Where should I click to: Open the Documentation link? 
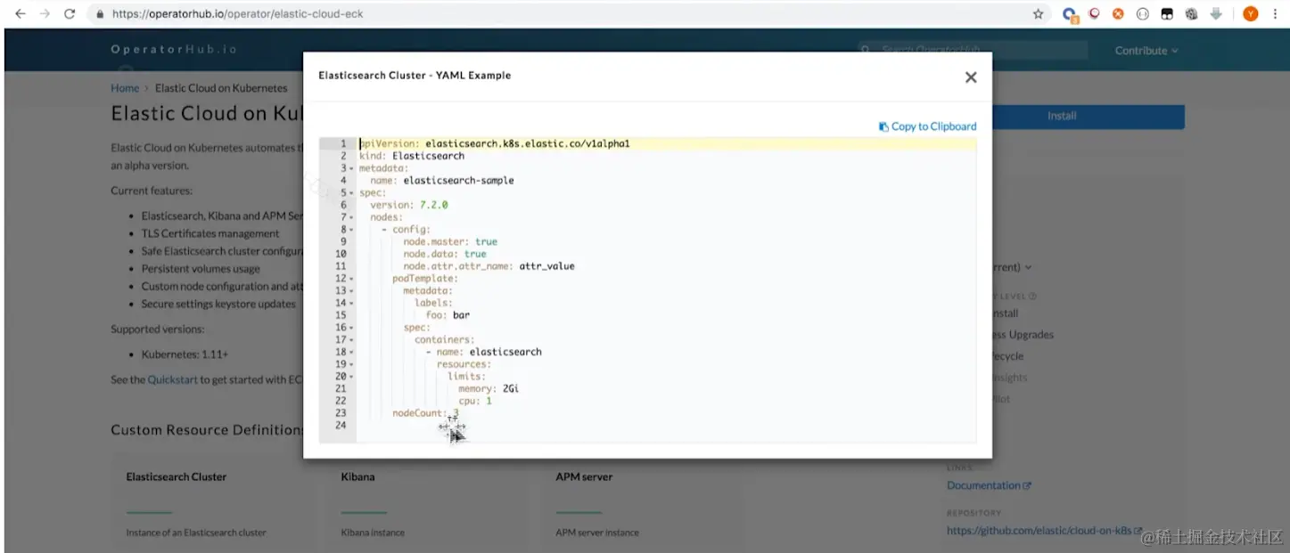click(983, 485)
